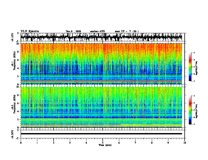Image resolution: width=208 pixels, height=160 pixels.
Task: Click the "VLF Spectra" plot title
Action: tap(30, 31)
